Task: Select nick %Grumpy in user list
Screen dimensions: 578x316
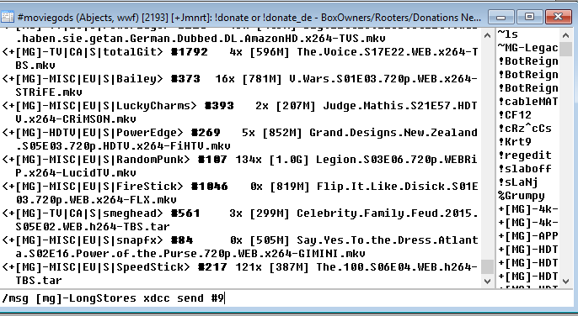Action: click(522, 195)
